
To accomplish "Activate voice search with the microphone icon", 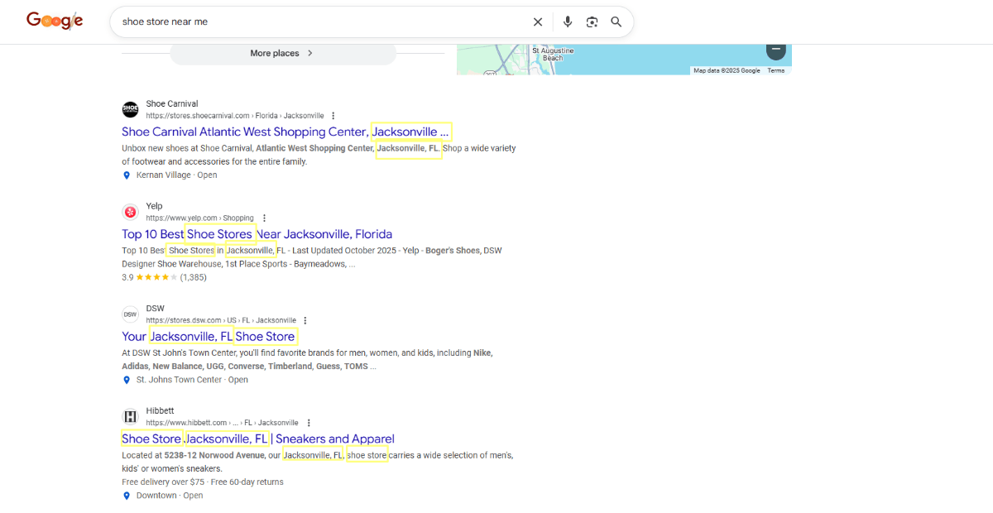I will coord(568,22).
